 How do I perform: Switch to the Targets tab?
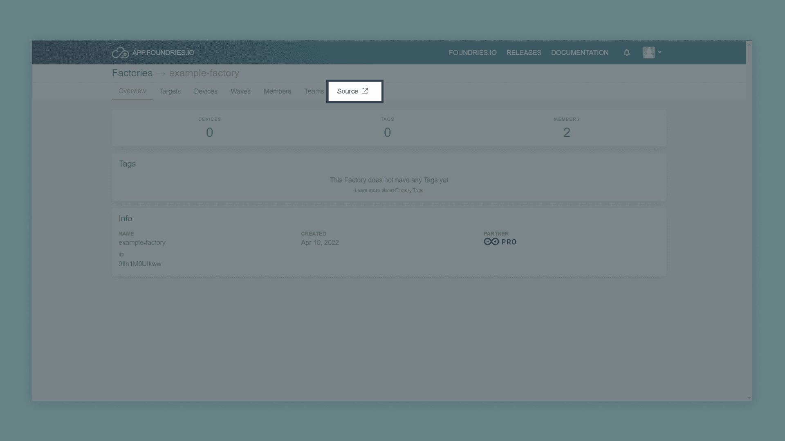click(x=170, y=91)
